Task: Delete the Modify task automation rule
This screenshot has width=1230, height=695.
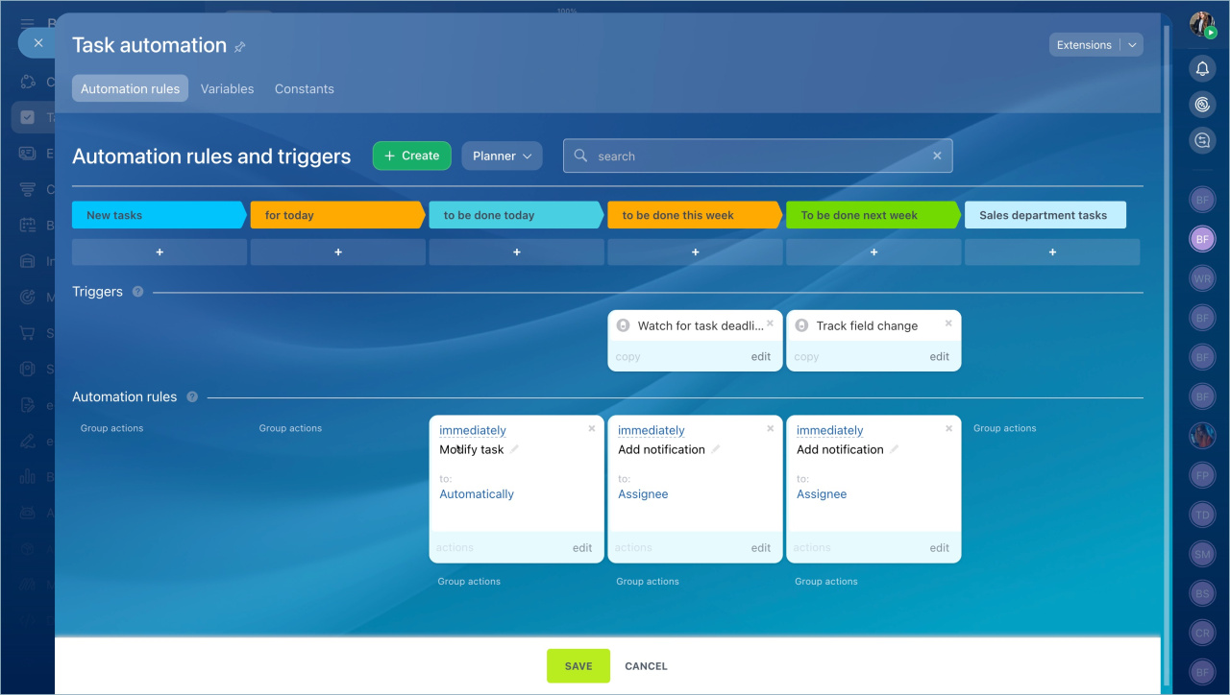Action: tap(591, 429)
